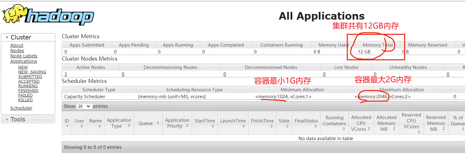
Task: Sort table by Reserved CPU VCores column
Action: click(411, 123)
